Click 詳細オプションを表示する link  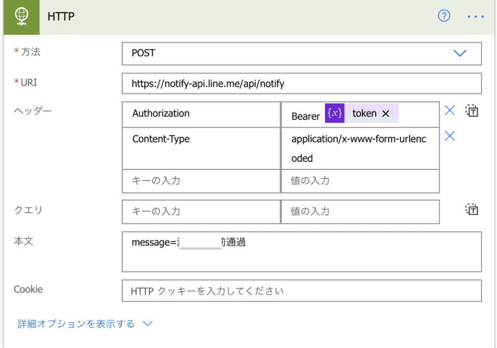click(x=77, y=324)
